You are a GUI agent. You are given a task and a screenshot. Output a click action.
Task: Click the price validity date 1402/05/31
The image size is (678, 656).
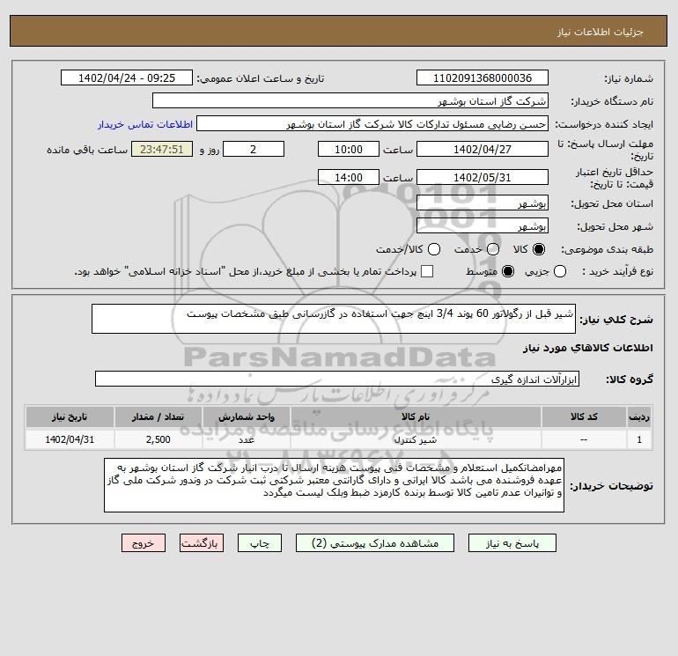(483, 177)
